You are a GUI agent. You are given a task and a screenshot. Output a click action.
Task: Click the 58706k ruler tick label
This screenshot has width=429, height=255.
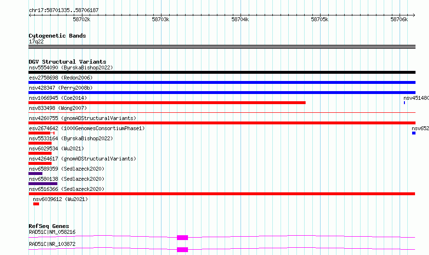tap(399, 19)
